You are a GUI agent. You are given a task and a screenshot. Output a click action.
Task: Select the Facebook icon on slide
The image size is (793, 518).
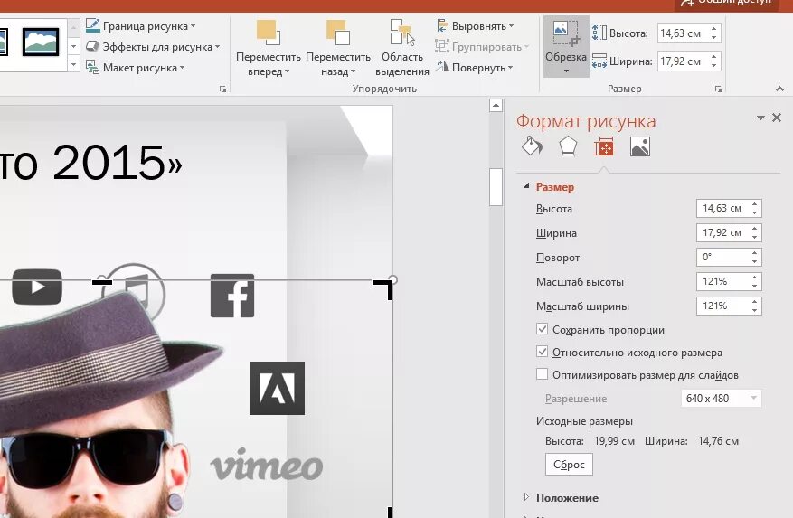click(232, 296)
